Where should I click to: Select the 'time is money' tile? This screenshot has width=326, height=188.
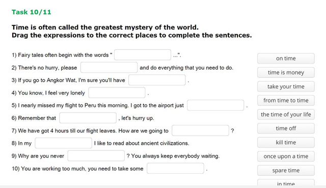286,72
